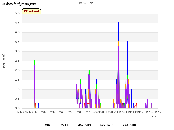Image resolution: width=174 pixels, height=130 pixels.
Task: Click the Mar 4 x-axis date label
Action: tap(130, 112)
